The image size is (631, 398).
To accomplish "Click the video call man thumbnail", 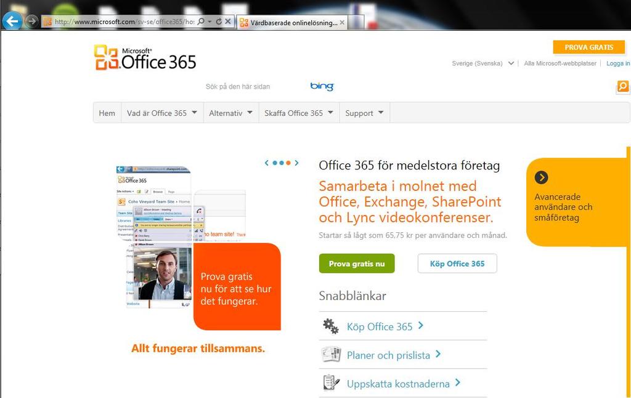I will pos(163,274).
